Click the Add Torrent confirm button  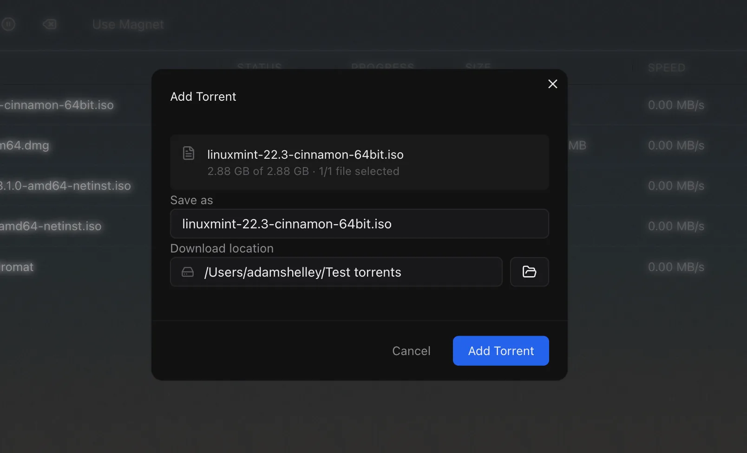[x=501, y=351]
